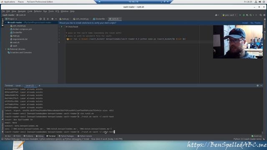Open the Run tool window button

tap(8, 136)
